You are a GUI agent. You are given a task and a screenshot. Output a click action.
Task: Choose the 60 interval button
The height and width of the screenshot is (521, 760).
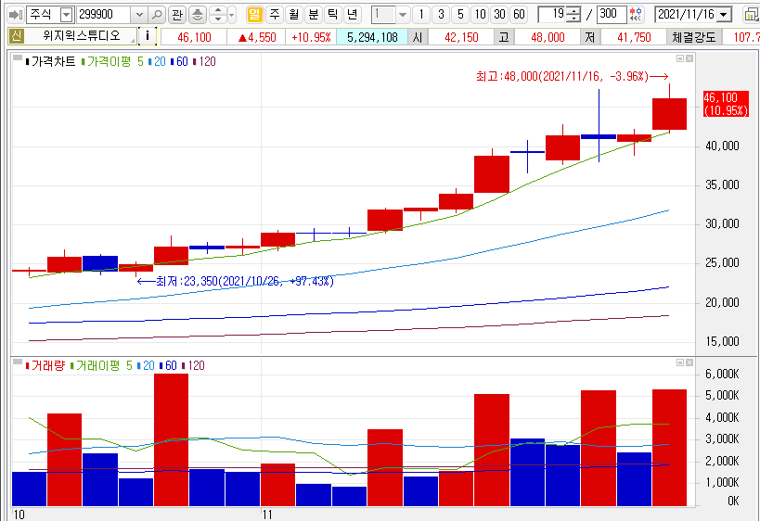(519, 15)
